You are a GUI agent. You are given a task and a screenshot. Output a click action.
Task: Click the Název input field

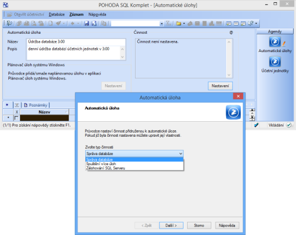coord(76,41)
